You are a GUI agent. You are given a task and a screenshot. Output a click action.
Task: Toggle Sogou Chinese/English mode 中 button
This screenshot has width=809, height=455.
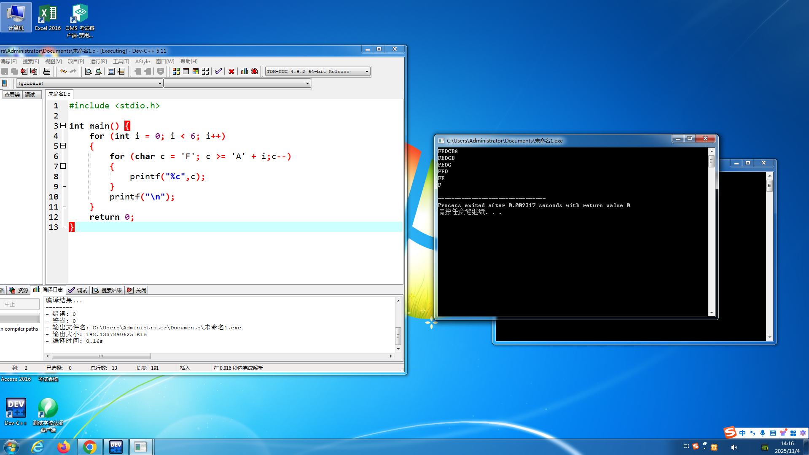pos(742,433)
